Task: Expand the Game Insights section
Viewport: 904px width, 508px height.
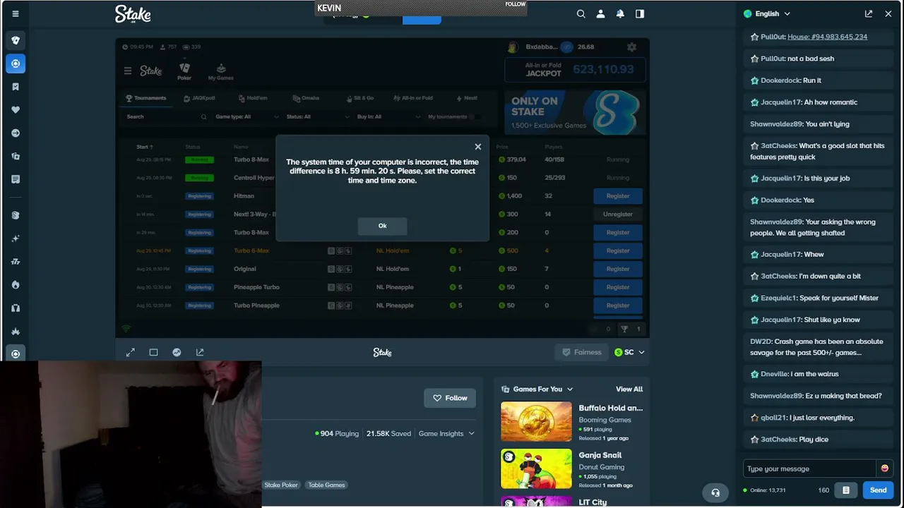Action: (446, 433)
